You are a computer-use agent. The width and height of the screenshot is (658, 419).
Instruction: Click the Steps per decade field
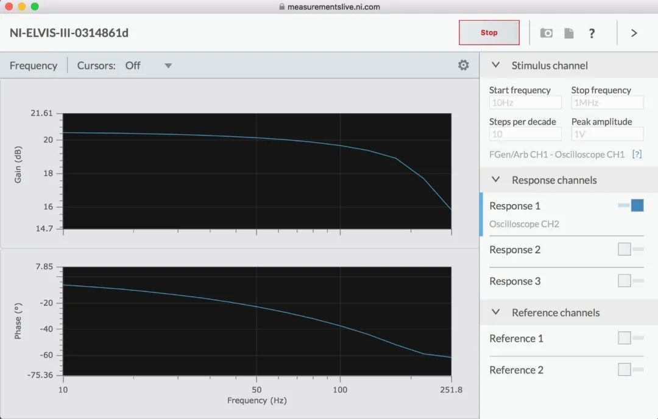click(x=525, y=134)
